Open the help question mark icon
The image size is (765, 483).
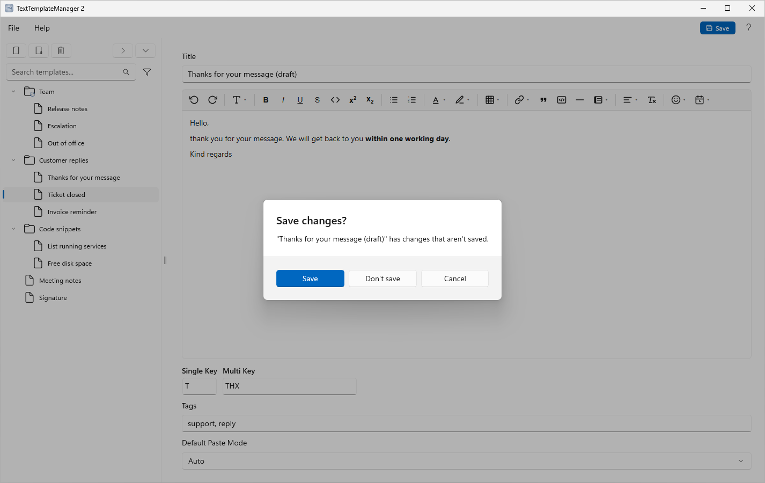click(749, 28)
